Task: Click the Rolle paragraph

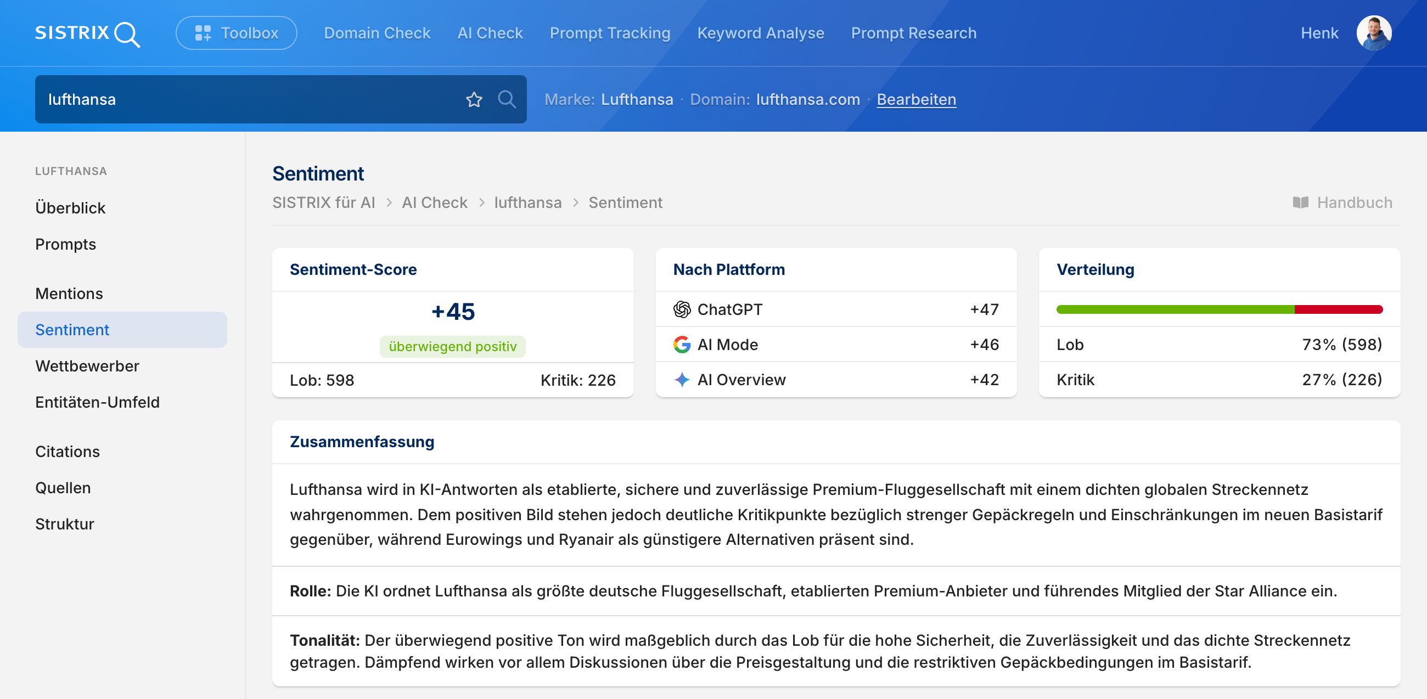Action: click(x=813, y=591)
